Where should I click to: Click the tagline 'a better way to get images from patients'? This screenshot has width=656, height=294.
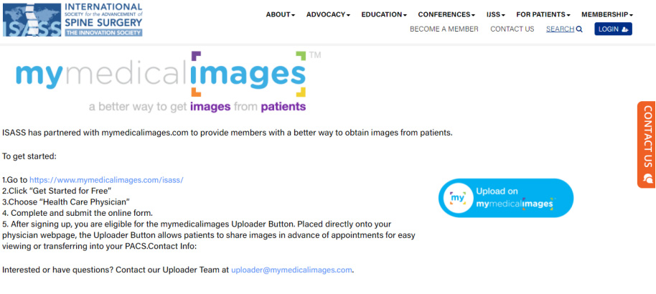pos(197,107)
